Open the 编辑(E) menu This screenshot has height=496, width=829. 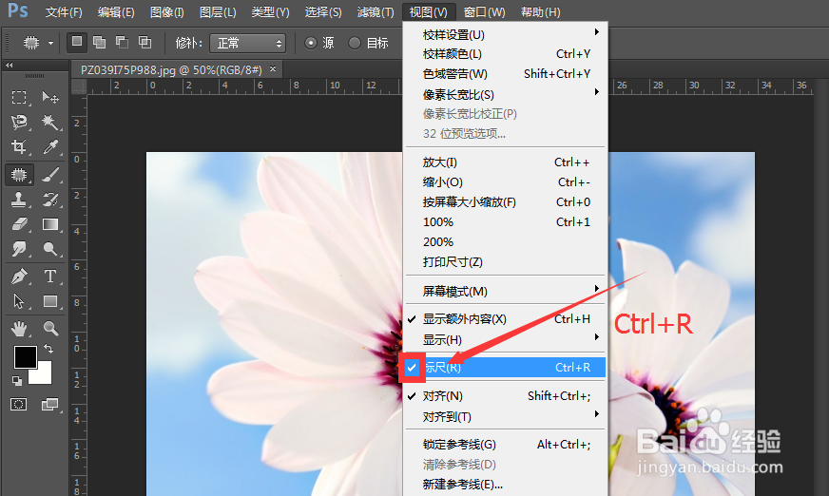tap(116, 11)
